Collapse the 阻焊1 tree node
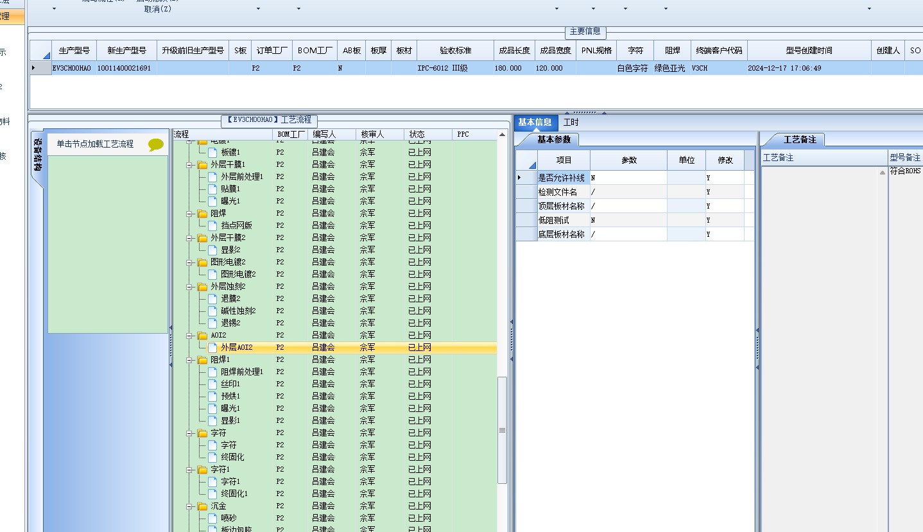 (x=190, y=360)
